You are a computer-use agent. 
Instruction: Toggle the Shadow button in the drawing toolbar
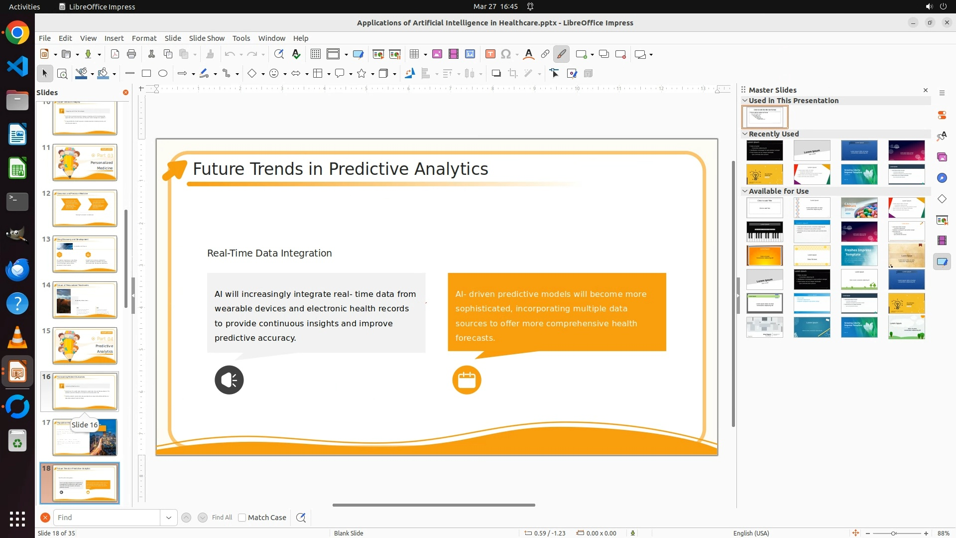(496, 74)
